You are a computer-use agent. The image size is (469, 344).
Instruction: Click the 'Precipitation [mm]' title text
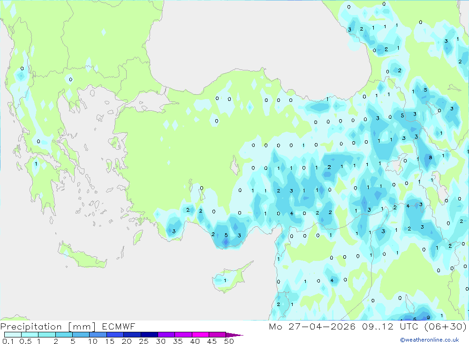coord(48,326)
